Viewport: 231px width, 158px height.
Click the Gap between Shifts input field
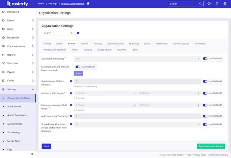(137, 81)
